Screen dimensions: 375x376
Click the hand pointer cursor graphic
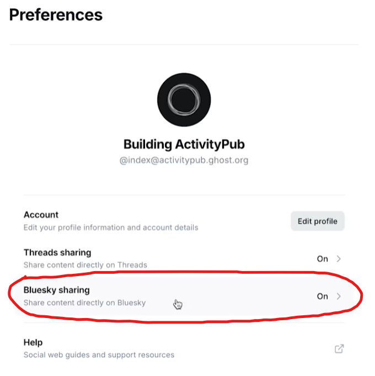click(178, 304)
